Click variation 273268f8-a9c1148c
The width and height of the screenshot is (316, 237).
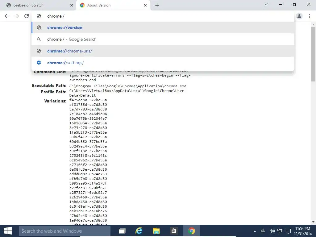88,156
